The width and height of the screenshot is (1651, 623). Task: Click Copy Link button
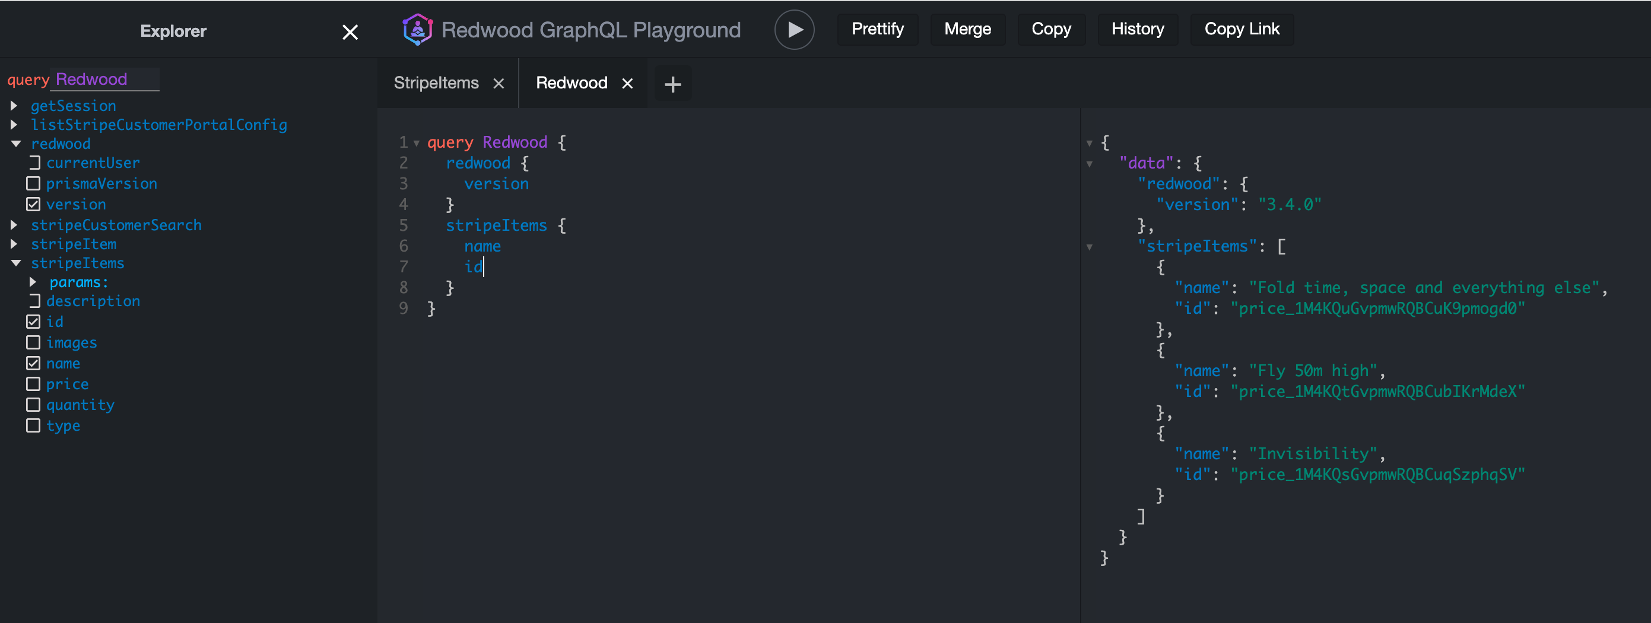[x=1242, y=30]
